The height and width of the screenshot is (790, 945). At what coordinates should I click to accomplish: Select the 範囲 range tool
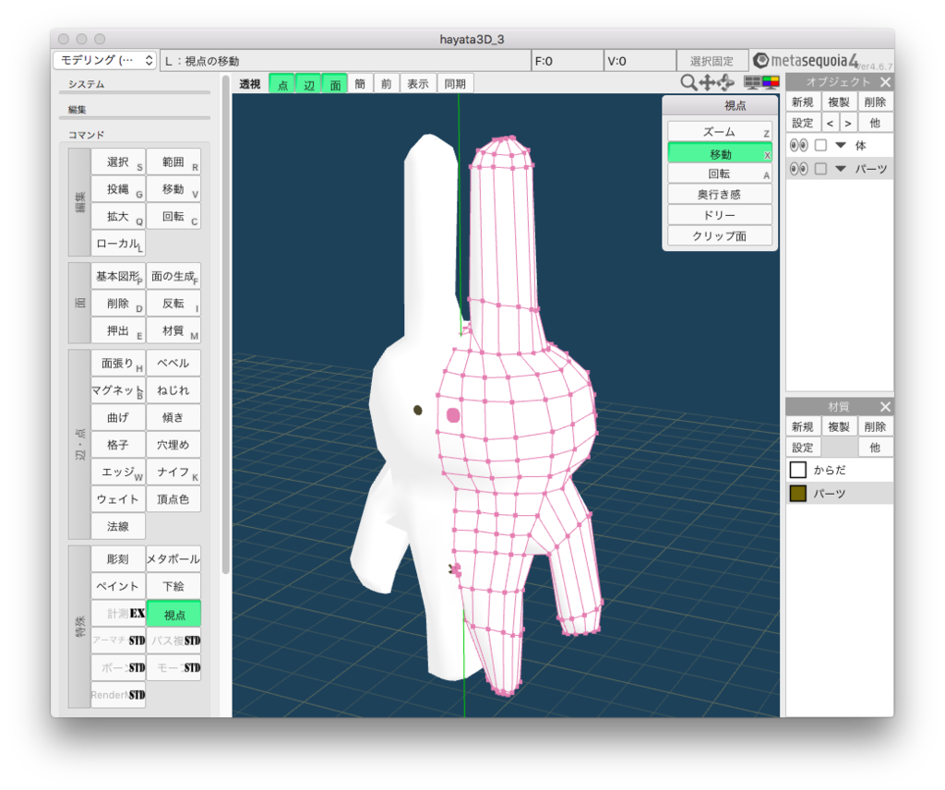(x=173, y=162)
